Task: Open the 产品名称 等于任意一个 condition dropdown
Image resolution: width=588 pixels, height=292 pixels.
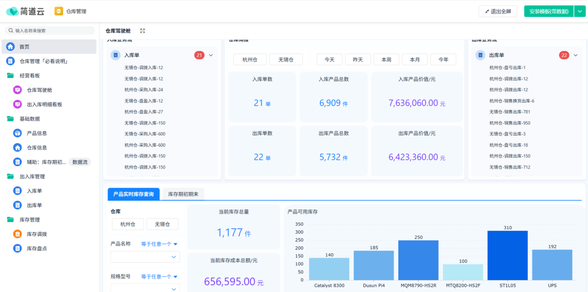Action: pos(159,244)
